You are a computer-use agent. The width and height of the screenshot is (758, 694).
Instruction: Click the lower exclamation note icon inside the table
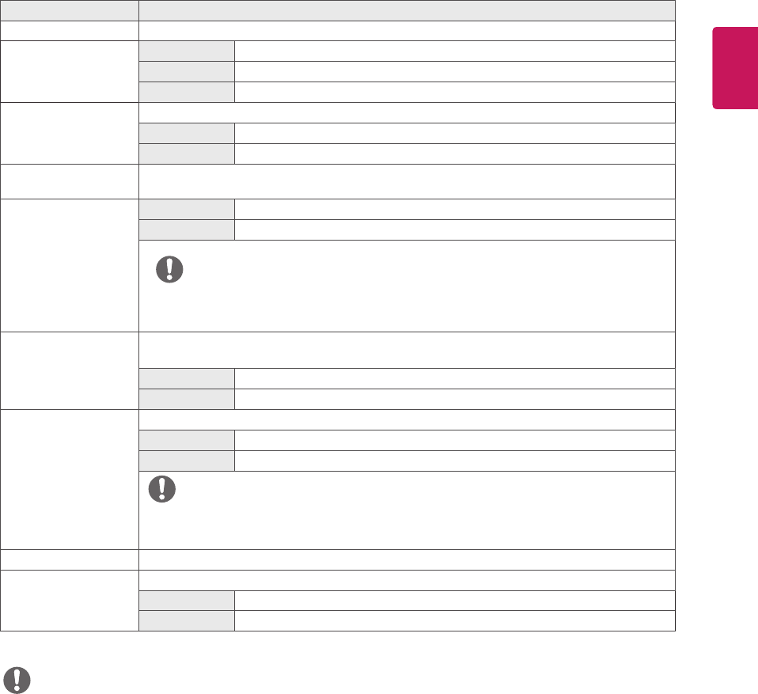(x=162, y=489)
